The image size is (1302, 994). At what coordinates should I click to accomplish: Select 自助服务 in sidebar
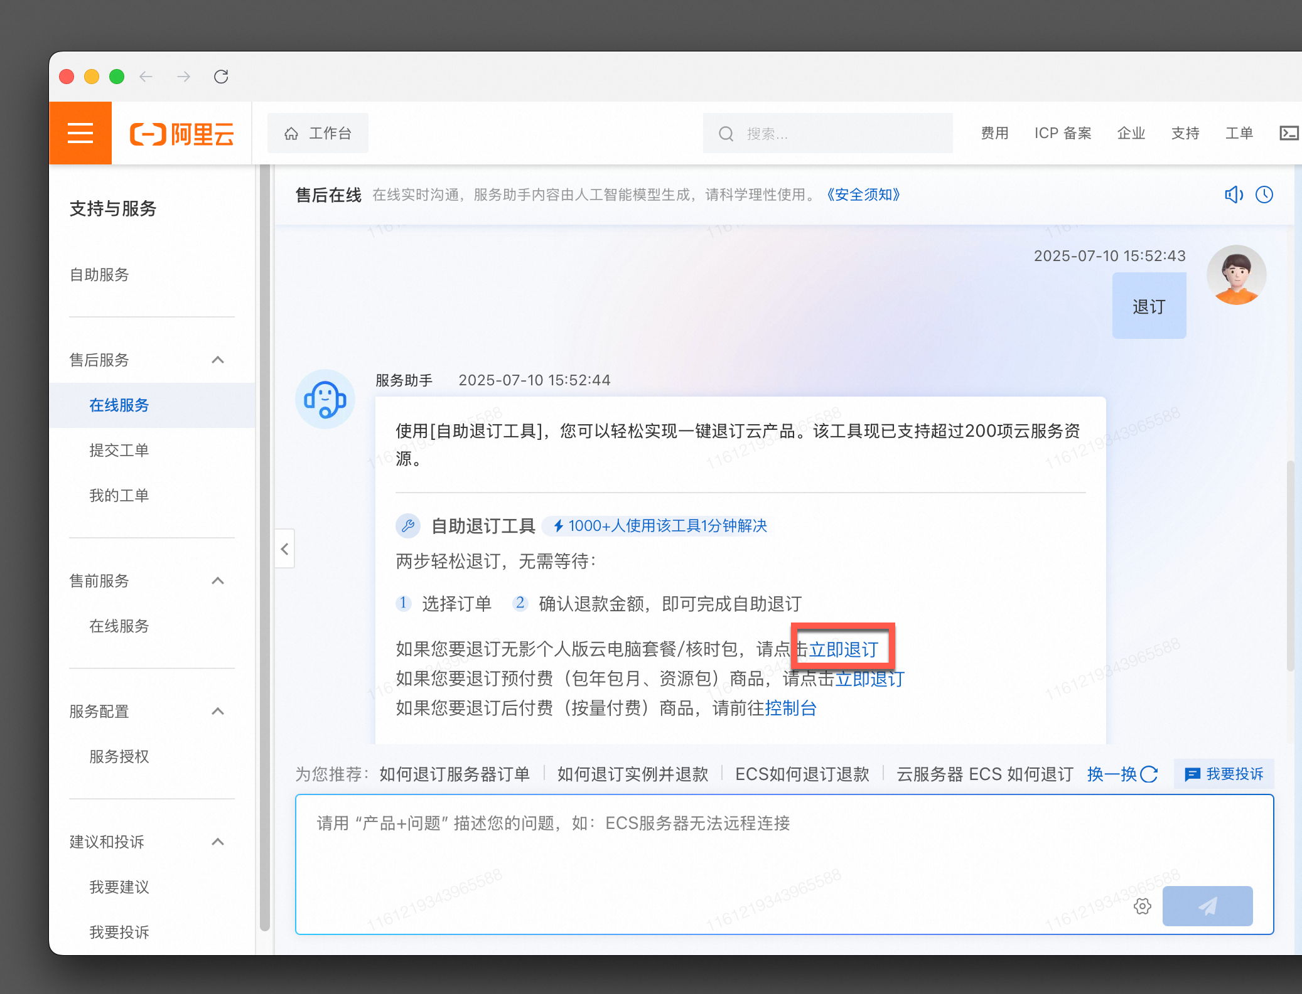(x=99, y=275)
